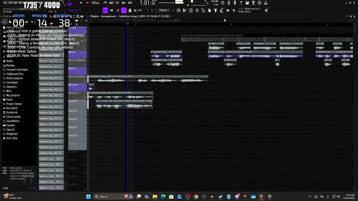Viewport: 358px width, 201px height.
Task: Click the Recorded browser item
Action: click(x=11, y=108)
